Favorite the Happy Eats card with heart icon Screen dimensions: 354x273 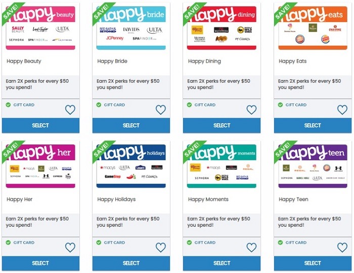coord(342,110)
